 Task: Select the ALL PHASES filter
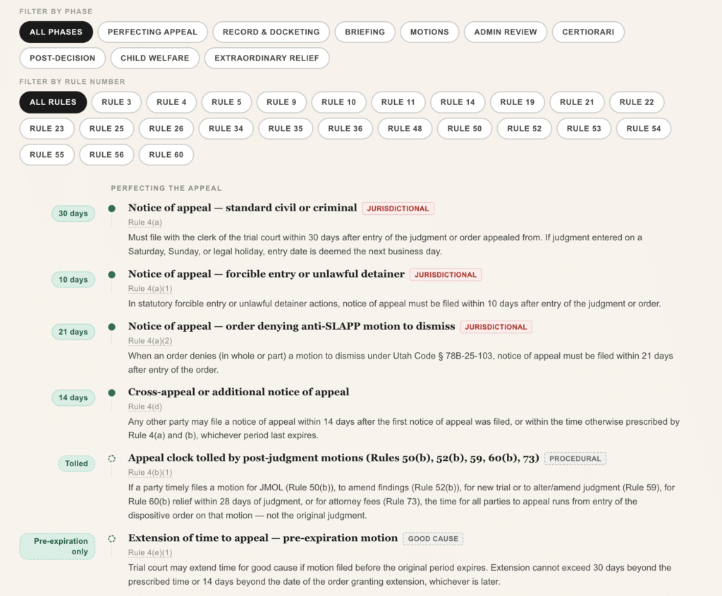click(x=56, y=32)
